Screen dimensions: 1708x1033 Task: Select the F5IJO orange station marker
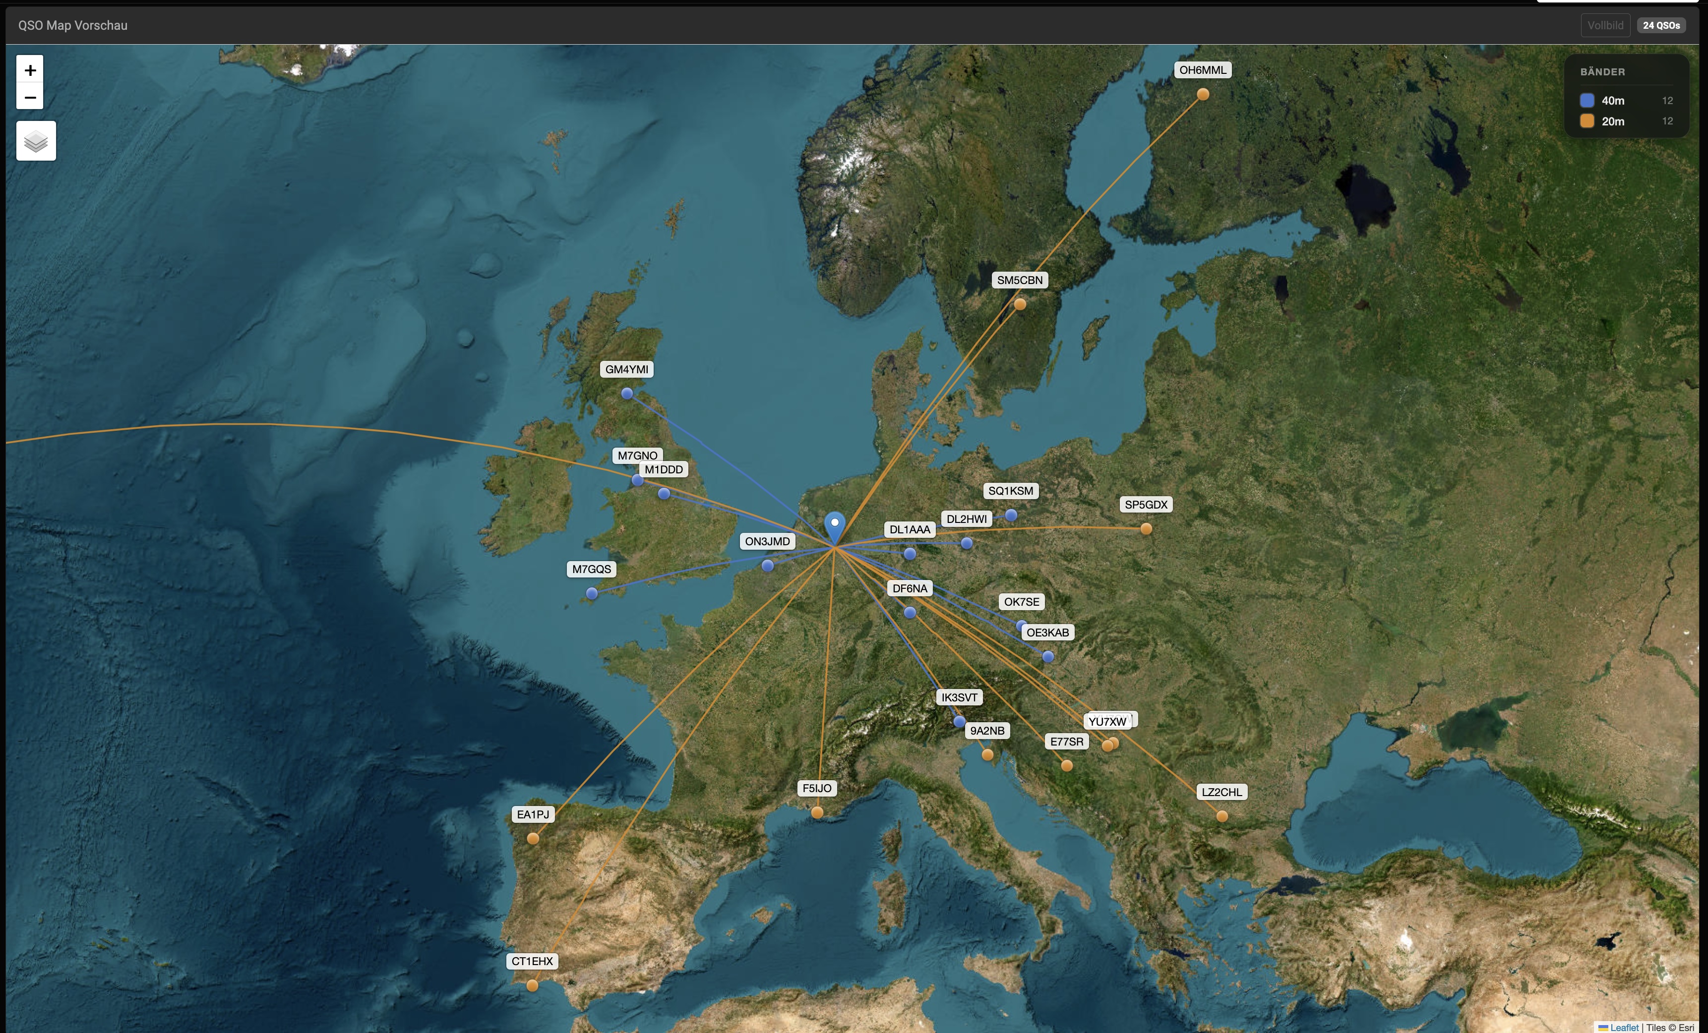point(817,813)
